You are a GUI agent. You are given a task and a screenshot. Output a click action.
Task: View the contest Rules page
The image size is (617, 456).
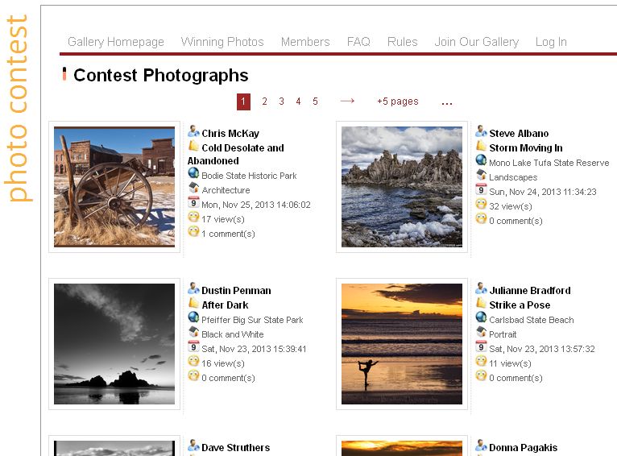pos(402,42)
